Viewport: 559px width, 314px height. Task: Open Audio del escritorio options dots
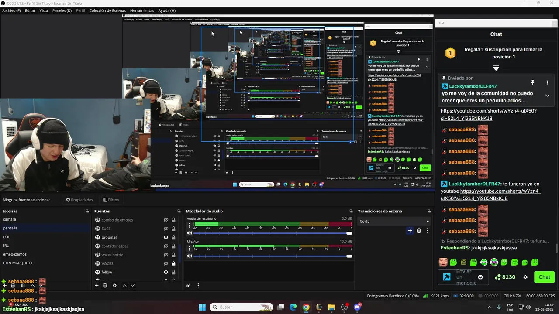190,225
